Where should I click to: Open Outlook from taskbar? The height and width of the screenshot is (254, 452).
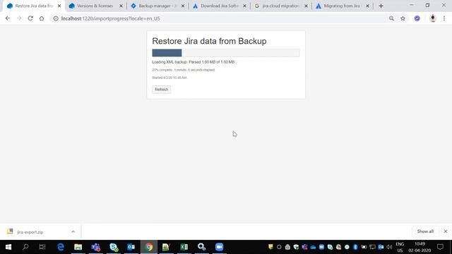tap(131, 247)
